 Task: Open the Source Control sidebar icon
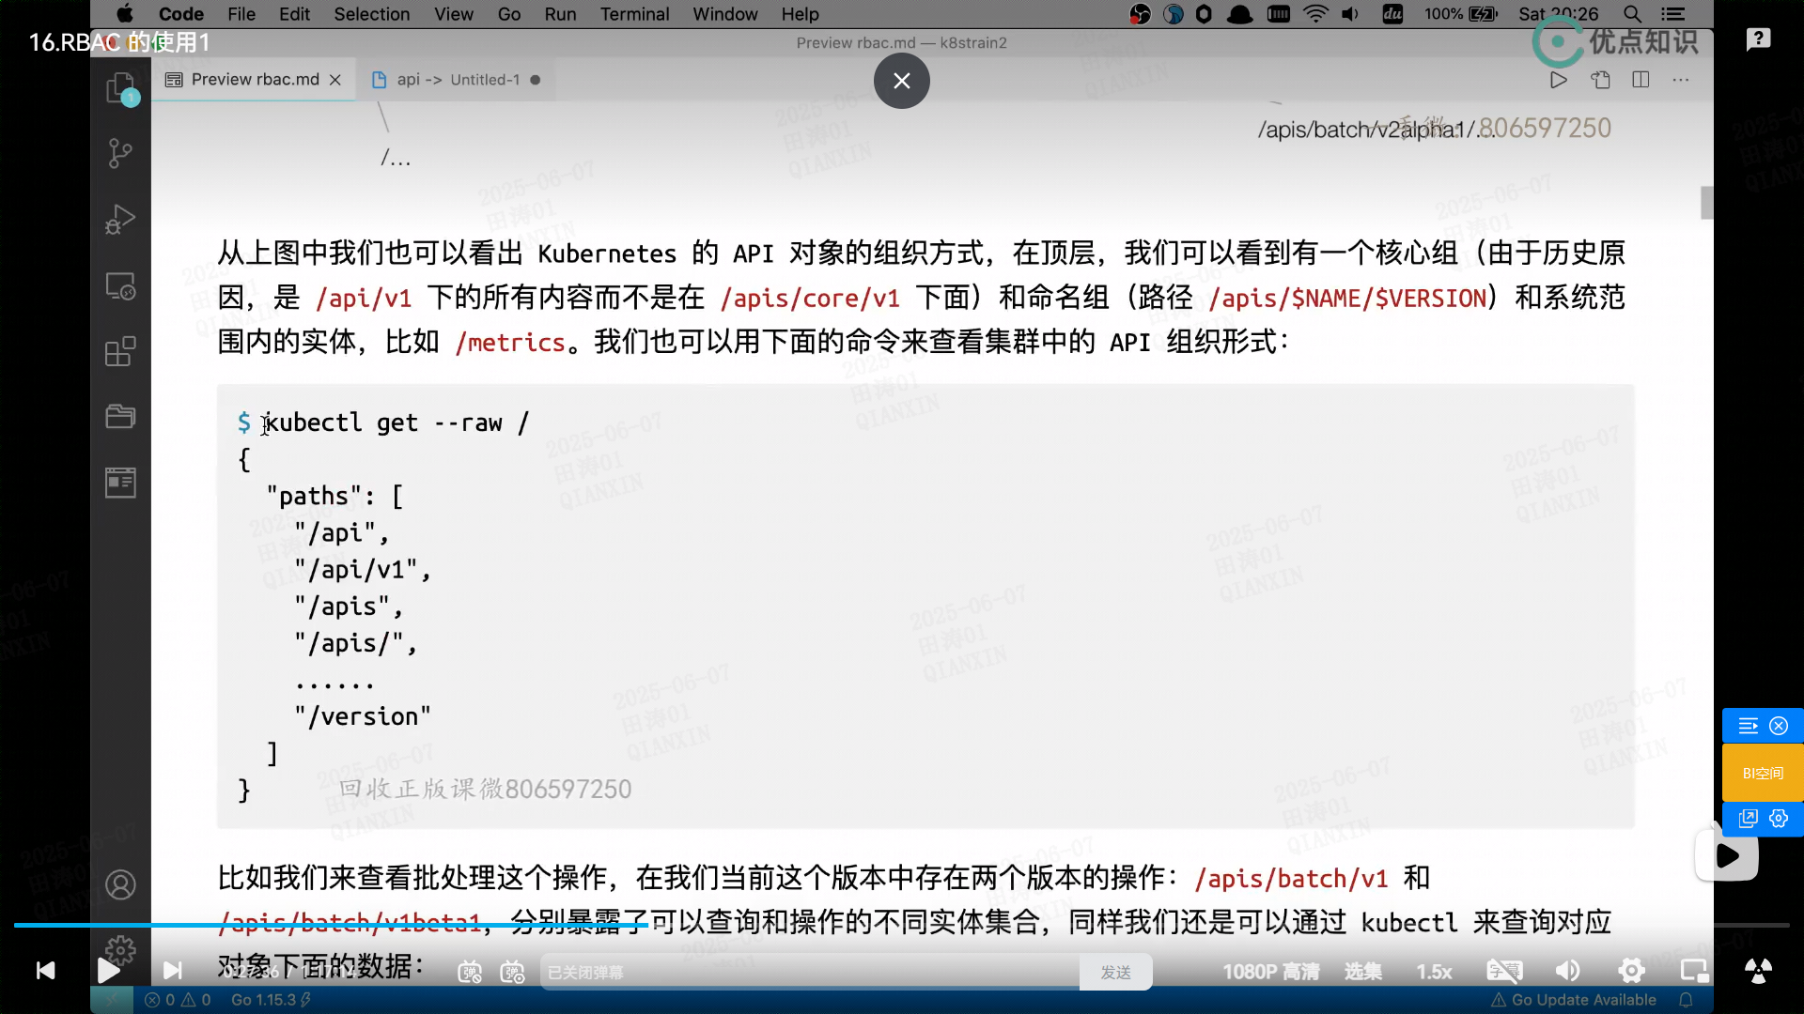[x=120, y=153]
